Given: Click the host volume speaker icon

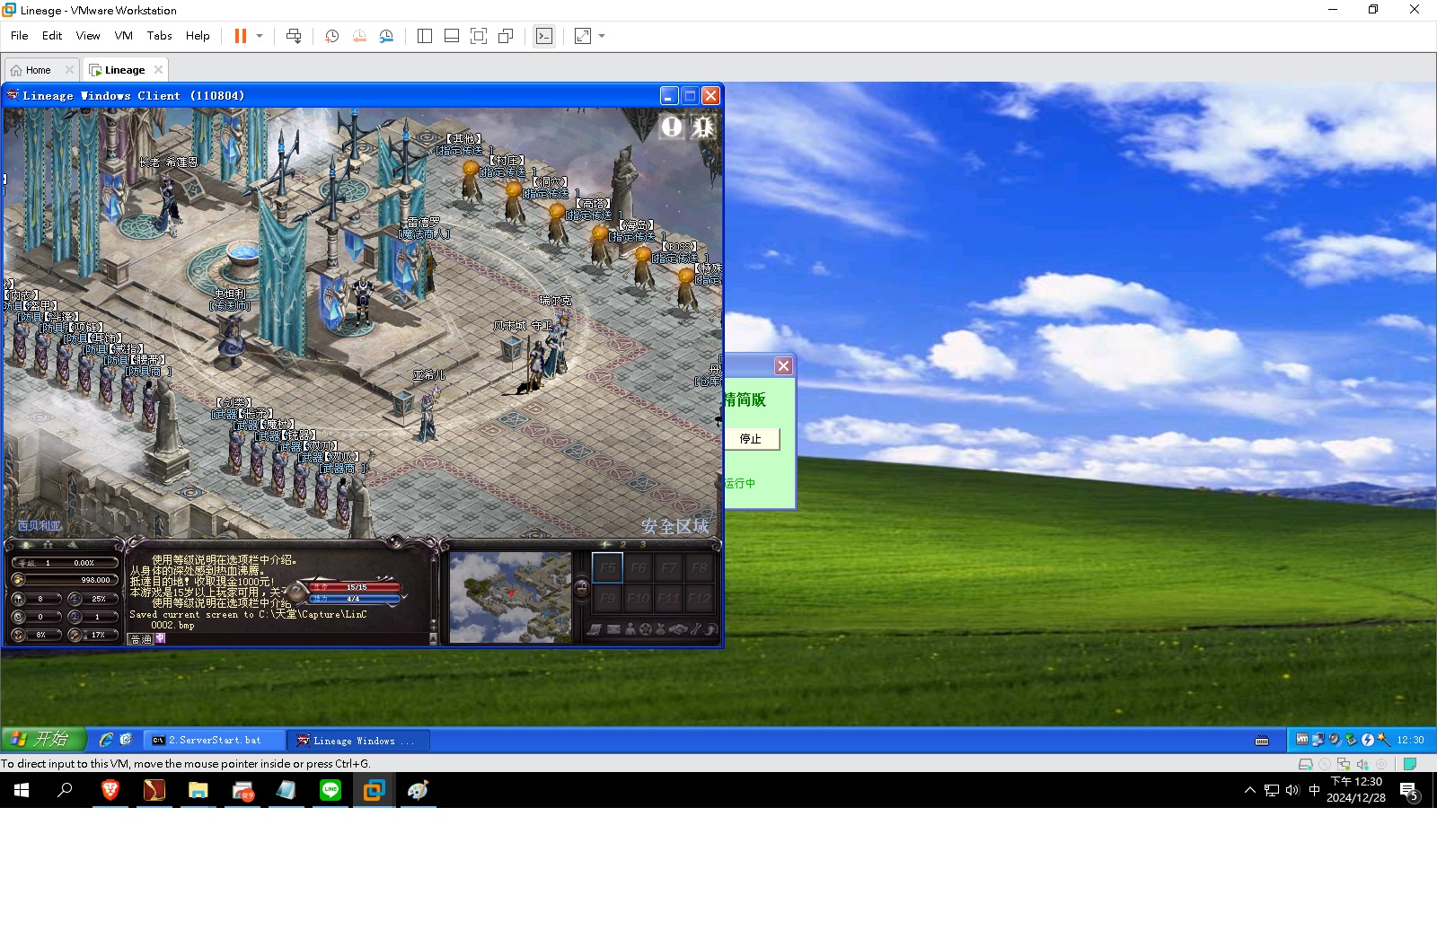Looking at the screenshot, I should click(1292, 790).
